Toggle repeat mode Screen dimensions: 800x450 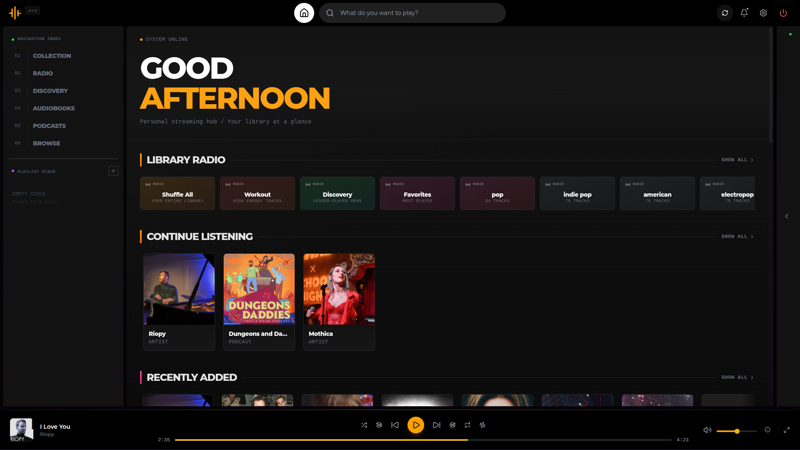467,425
